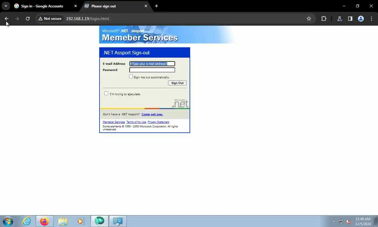
Task: Click the green round browser taskbar icon
Action: pyautogui.click(x=100, y=221)
